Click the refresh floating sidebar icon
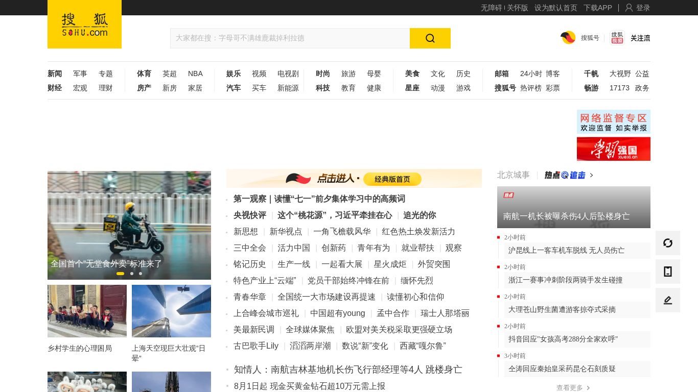 coord(668,243)
